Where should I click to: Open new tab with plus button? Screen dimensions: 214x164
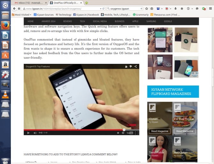pos(87,3)
